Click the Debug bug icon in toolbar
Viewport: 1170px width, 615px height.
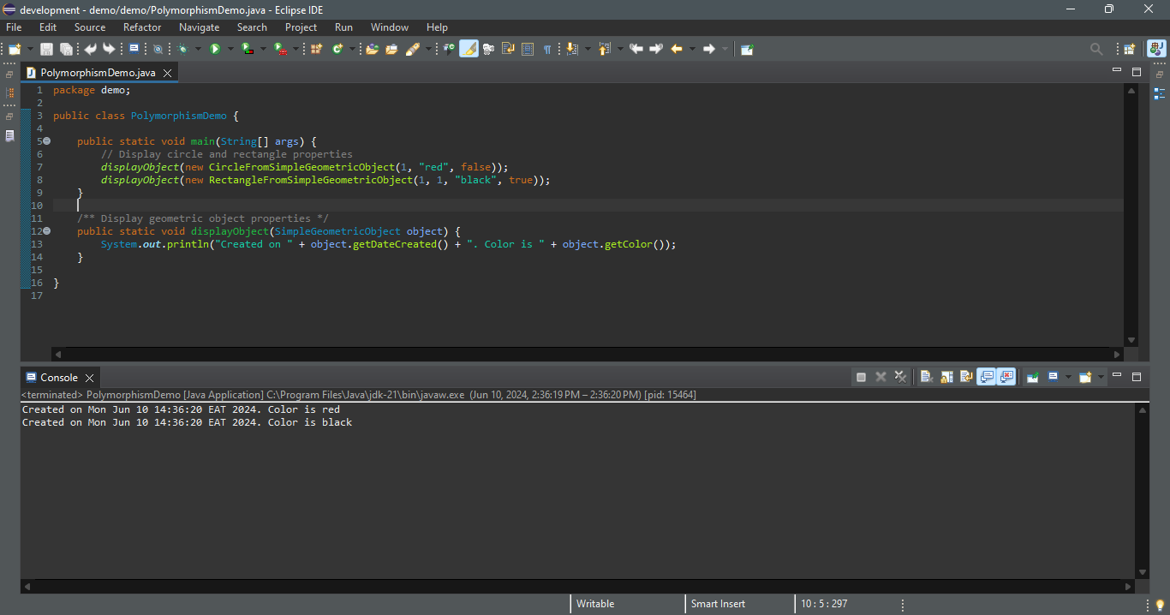point(182,49)
